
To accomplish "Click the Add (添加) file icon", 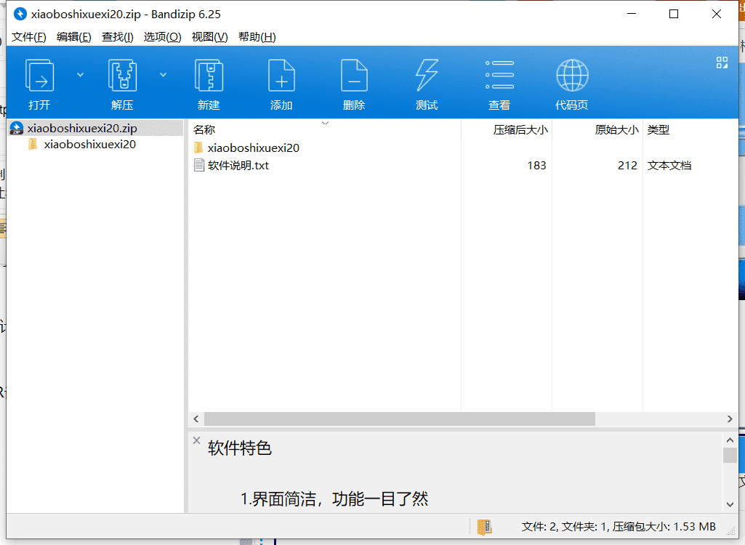I will [x=281, y=76].
